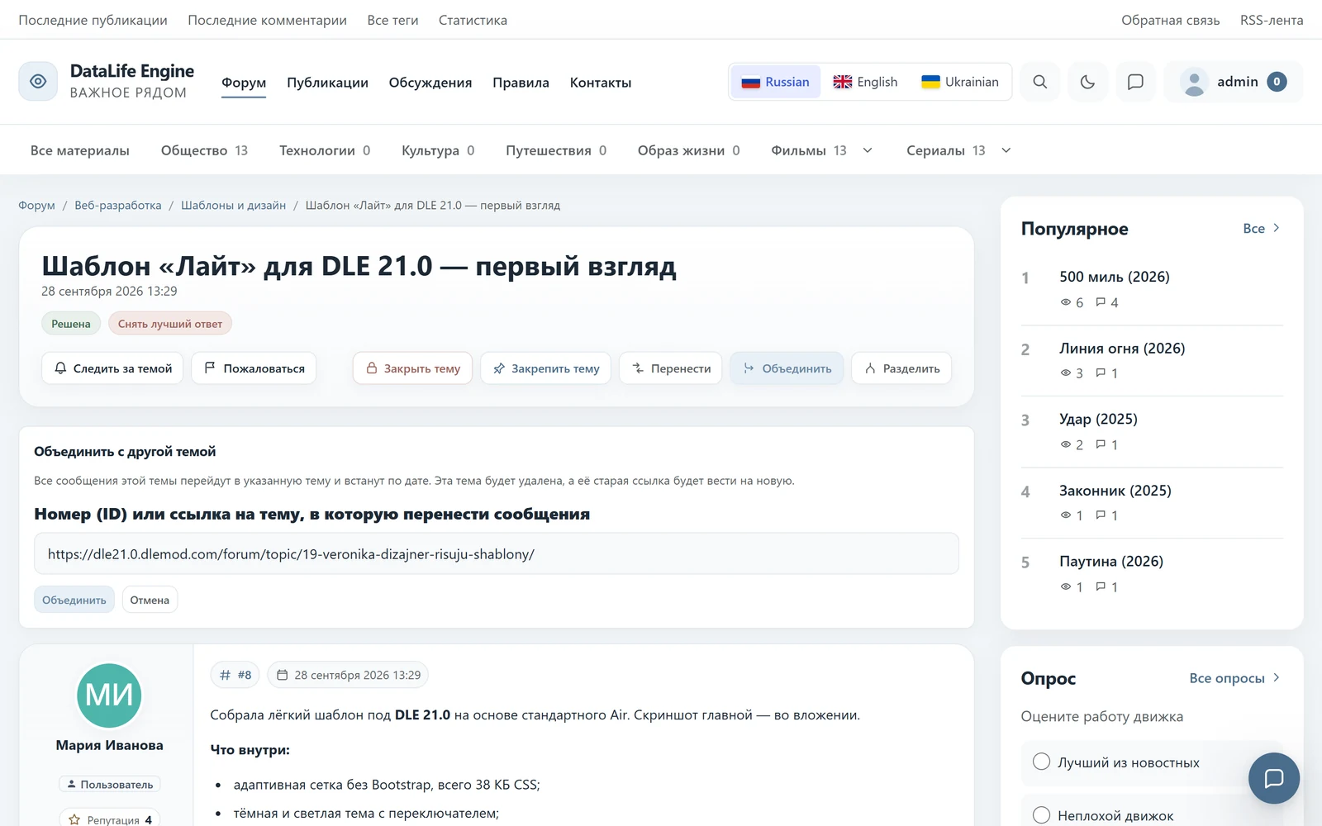This screenshot has height=826, width=1322.
Task: Click the DataLife Engine eye logo icon
Action: click(38, 81)
